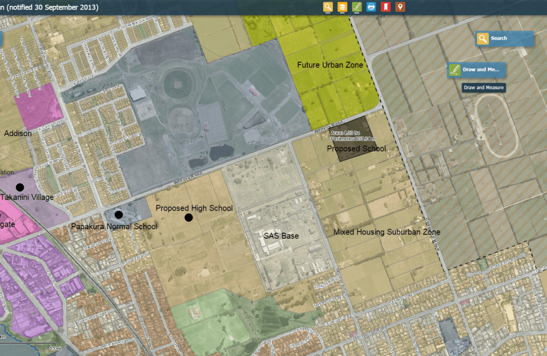Click the Walters Road label near Proposed School
Image resolution: width=547 pixels, height=356 pixels.
(325, 129)
